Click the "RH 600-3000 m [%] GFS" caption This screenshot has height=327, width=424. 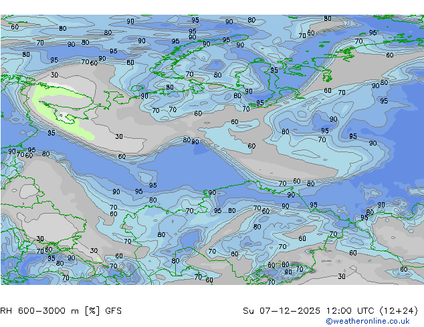click(61, 311)
